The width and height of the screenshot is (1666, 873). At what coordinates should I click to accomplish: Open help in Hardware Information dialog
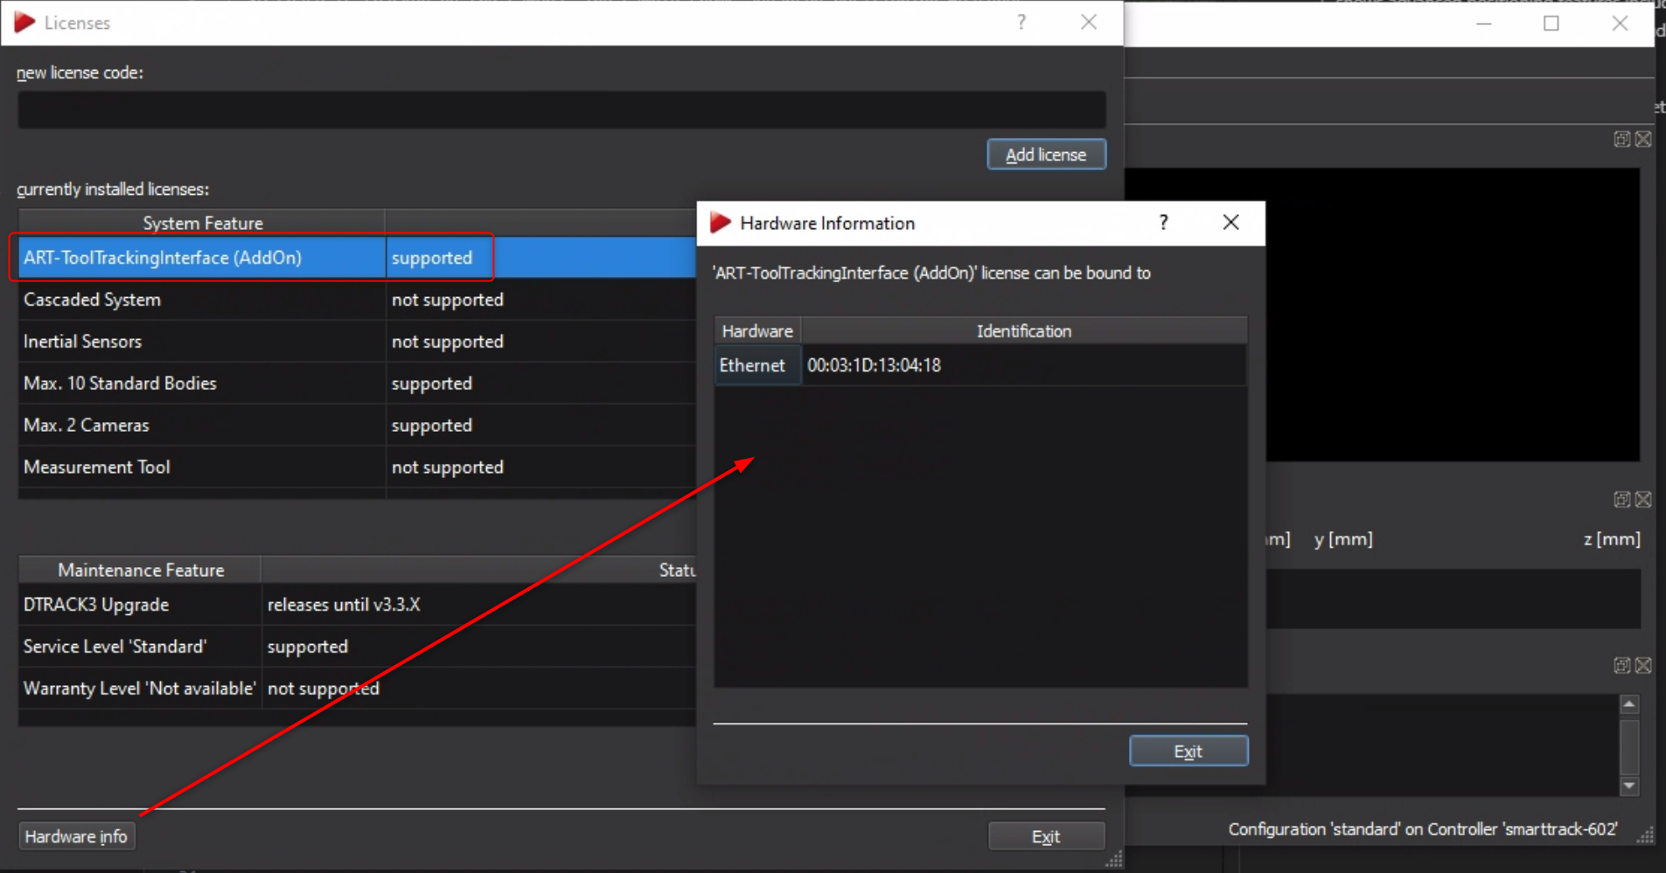click(1163, 223)
